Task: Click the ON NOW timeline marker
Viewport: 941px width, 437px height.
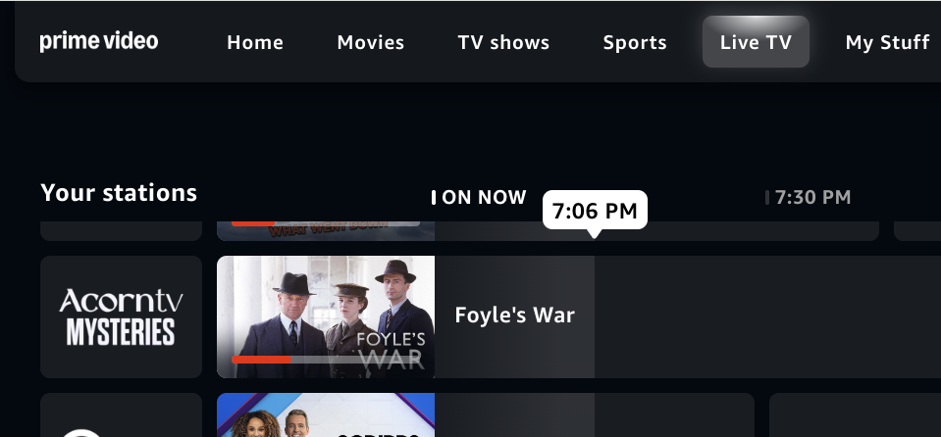Action: pos(480,197)
